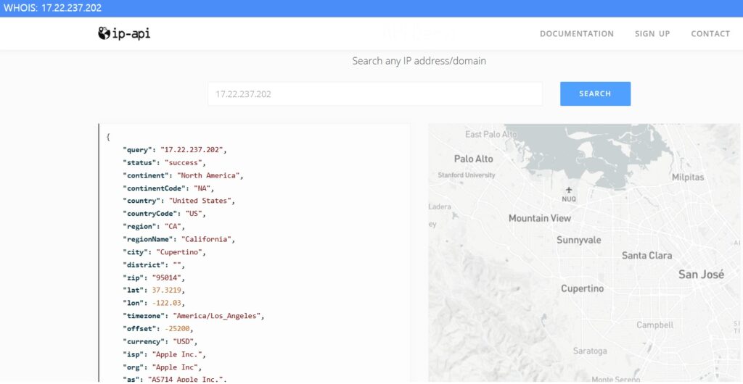The width and height of the screenshot is (743, 384).
Task: Click the Saratoga map label
Action: click(589, 351)
